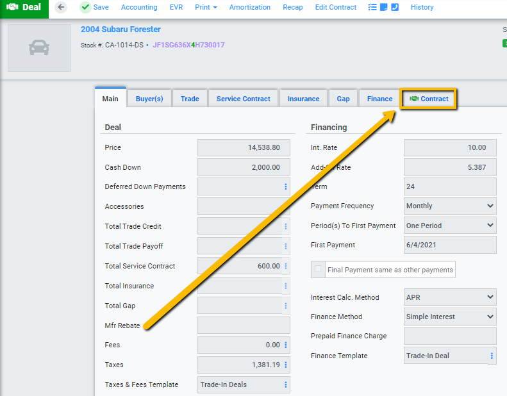The height and width of the screenshot is (396, 507).
Task: Click the 2004 Subaru Forester link
Action: 121,29
